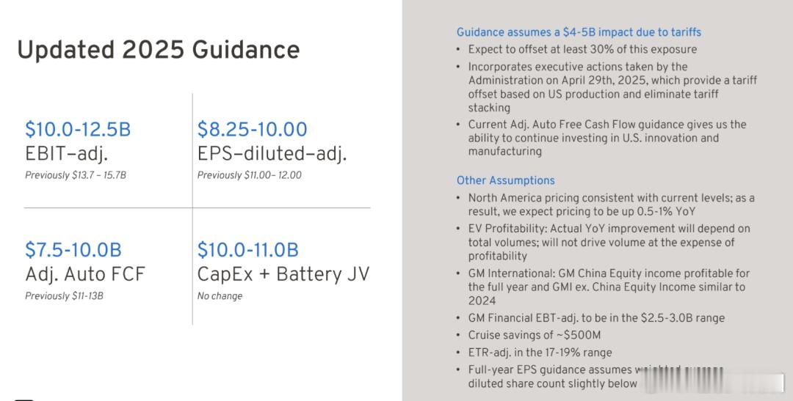The width and height of the screenshot is (793, 401).
Task: Click the No change note
Action: (220, 296)
